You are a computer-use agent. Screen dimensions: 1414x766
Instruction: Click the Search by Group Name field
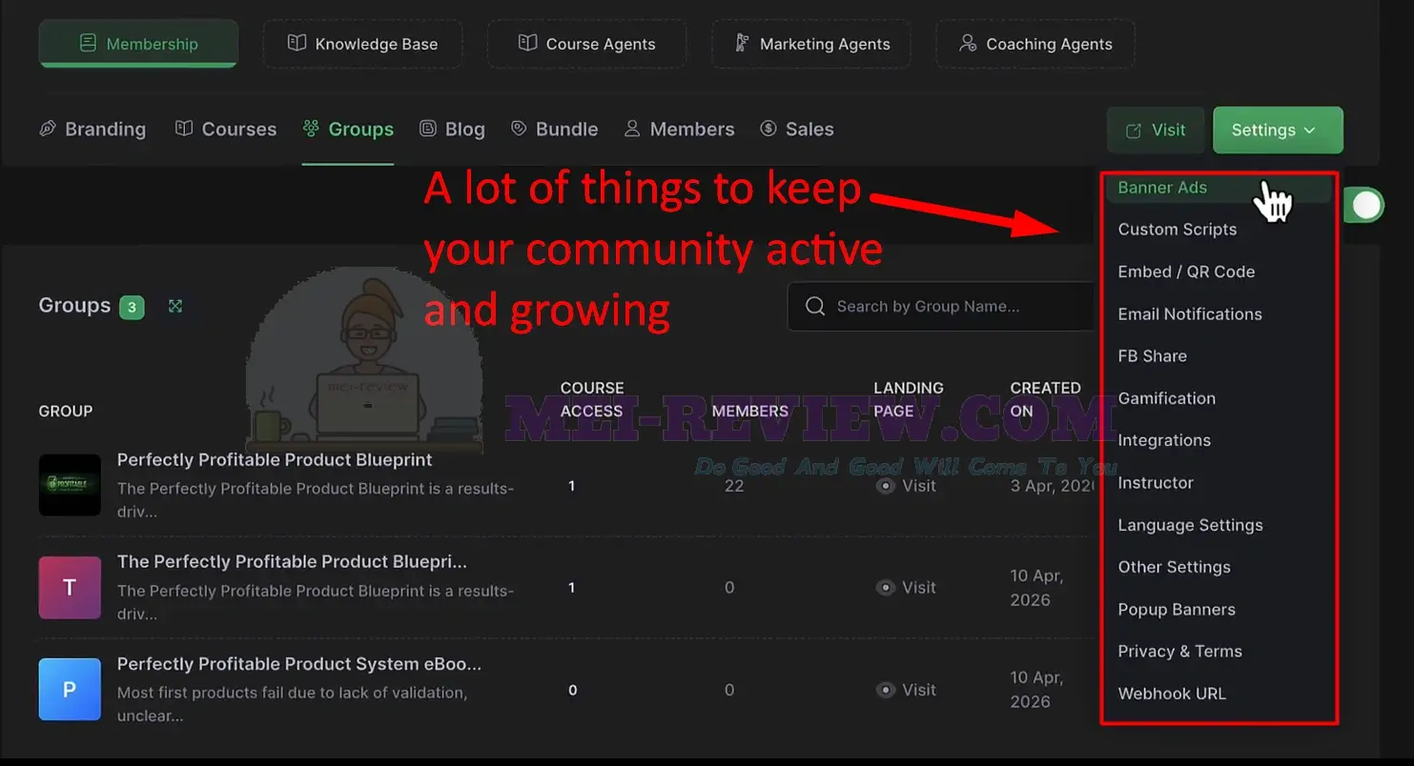click(943, 306)
